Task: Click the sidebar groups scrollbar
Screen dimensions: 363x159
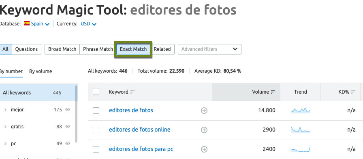Action: click(x=76, y=114)
